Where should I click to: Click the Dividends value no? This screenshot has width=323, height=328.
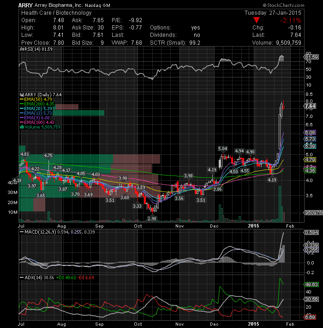(x=197, y=35)
